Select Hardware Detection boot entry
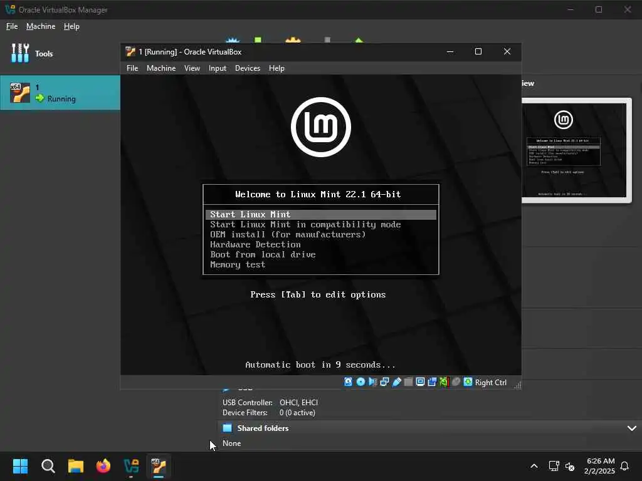This screenshot has height=481, width=642. [x=256, y=245]
